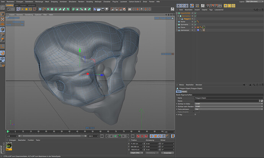Open the Sculpting menu
Screen dimensions: 264x158
pos(90,2)
